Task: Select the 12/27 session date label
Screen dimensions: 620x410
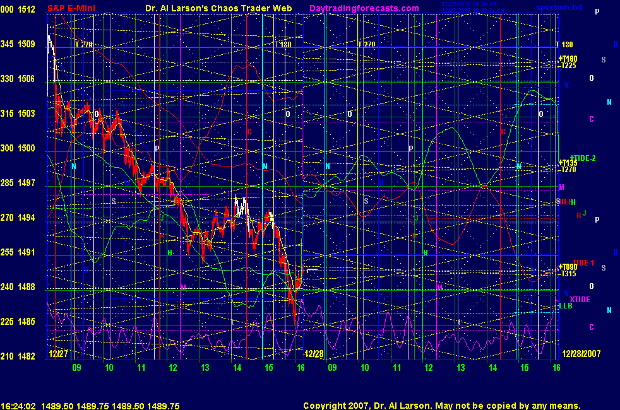Action: (58, 353)
